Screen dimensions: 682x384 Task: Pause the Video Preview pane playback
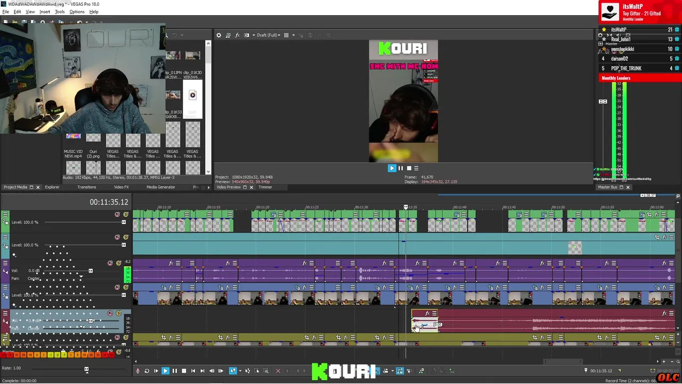click(x=401, y=168)
